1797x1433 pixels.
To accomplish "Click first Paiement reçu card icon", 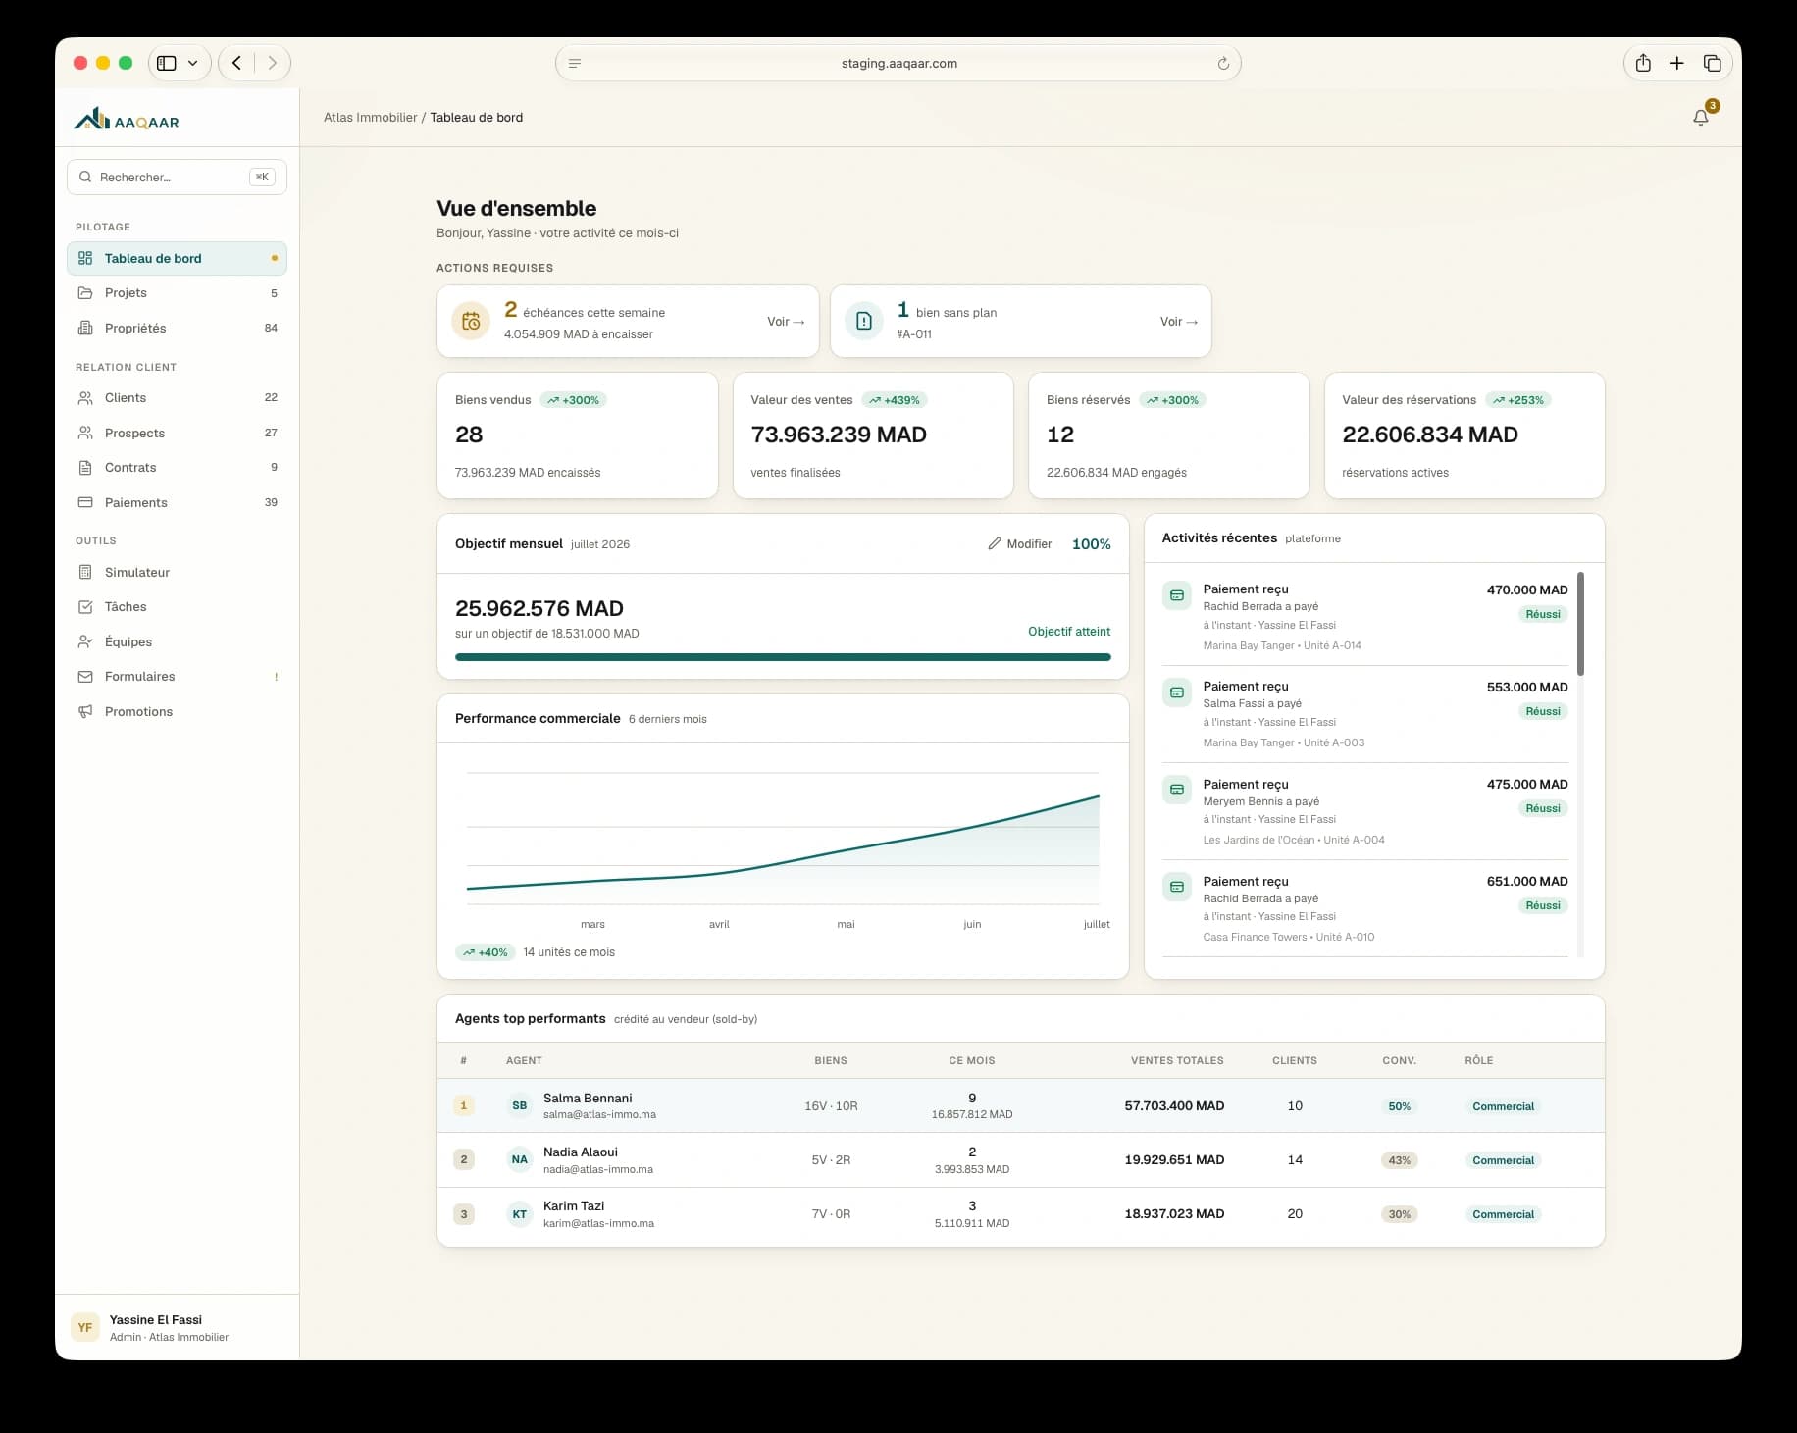I will (x=1177, y=595).
